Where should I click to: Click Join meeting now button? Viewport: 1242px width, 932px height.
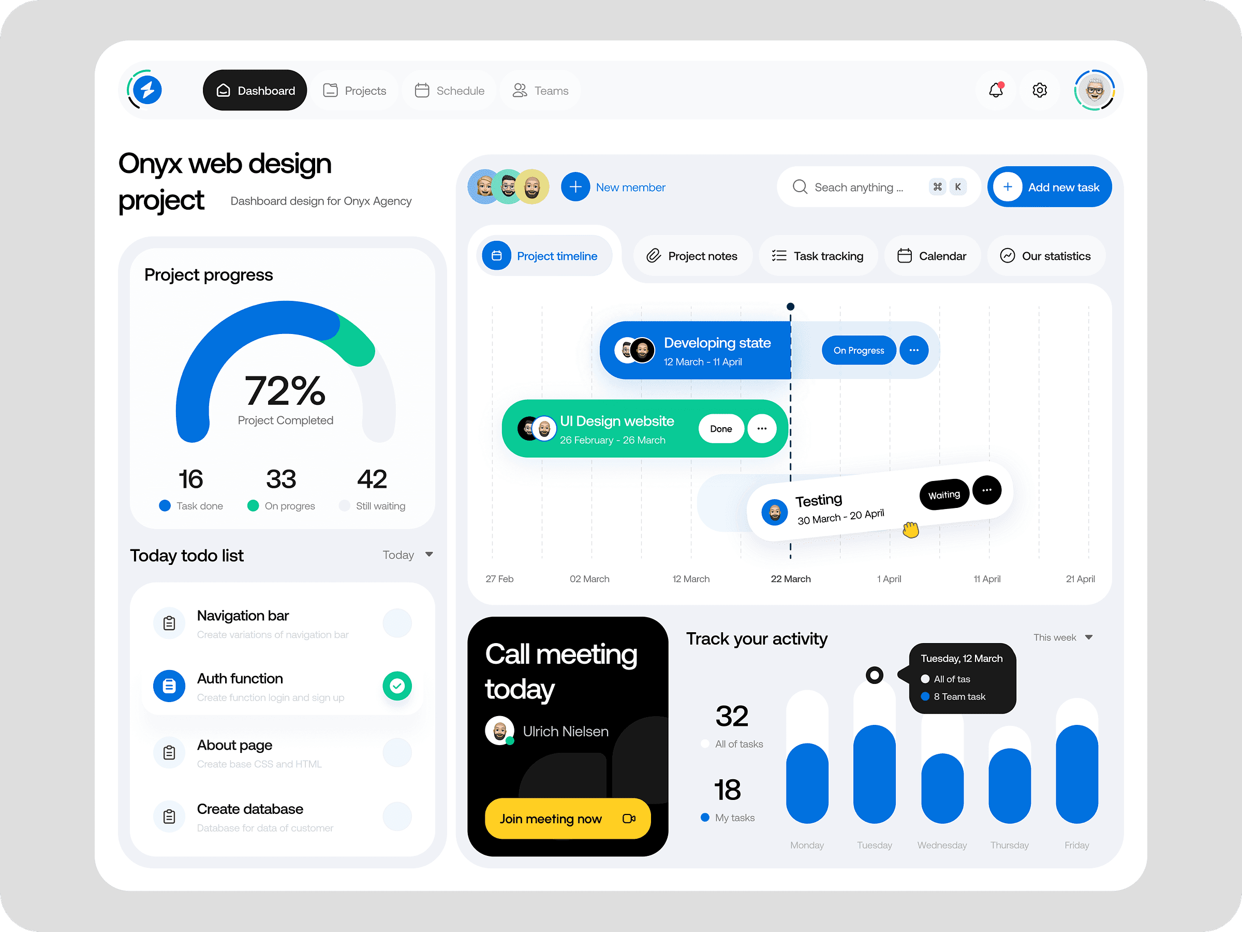(554, 819)
